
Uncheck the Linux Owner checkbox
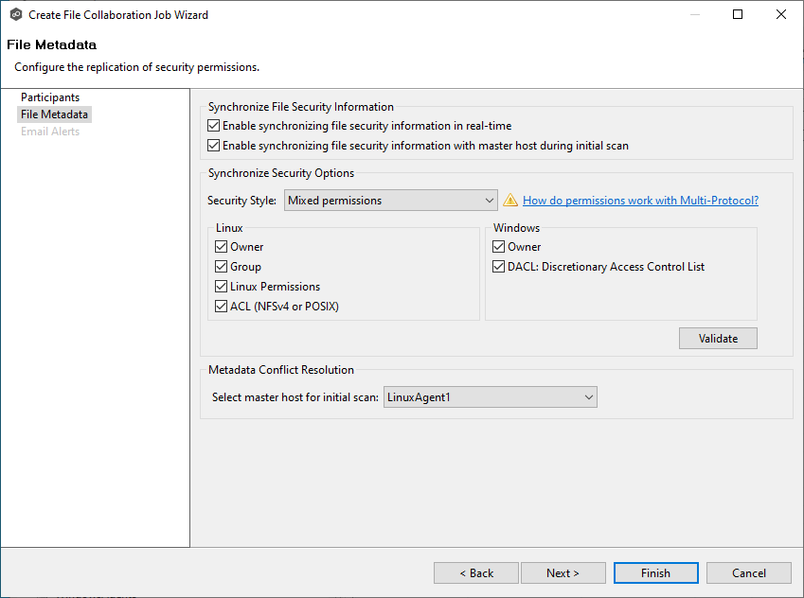tap(222, 247)
